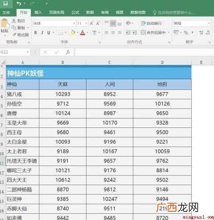Switch to the 页面布局 (Page Layout) tab
The image size is (214, 220).
(57, 13)
